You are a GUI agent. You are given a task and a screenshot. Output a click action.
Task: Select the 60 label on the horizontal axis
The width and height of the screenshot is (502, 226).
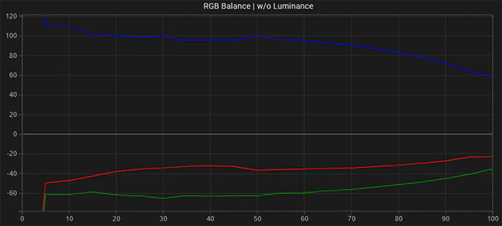click(x=304, y=219)
